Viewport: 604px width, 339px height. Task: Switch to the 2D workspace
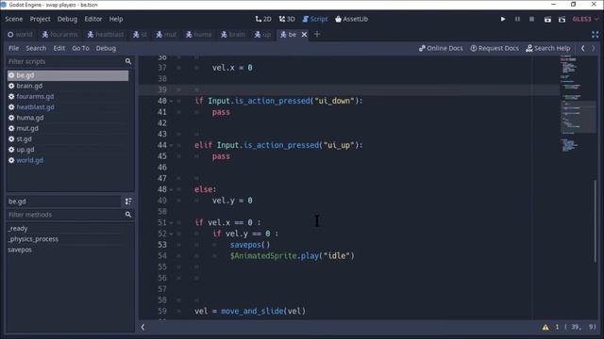(263, 19)
